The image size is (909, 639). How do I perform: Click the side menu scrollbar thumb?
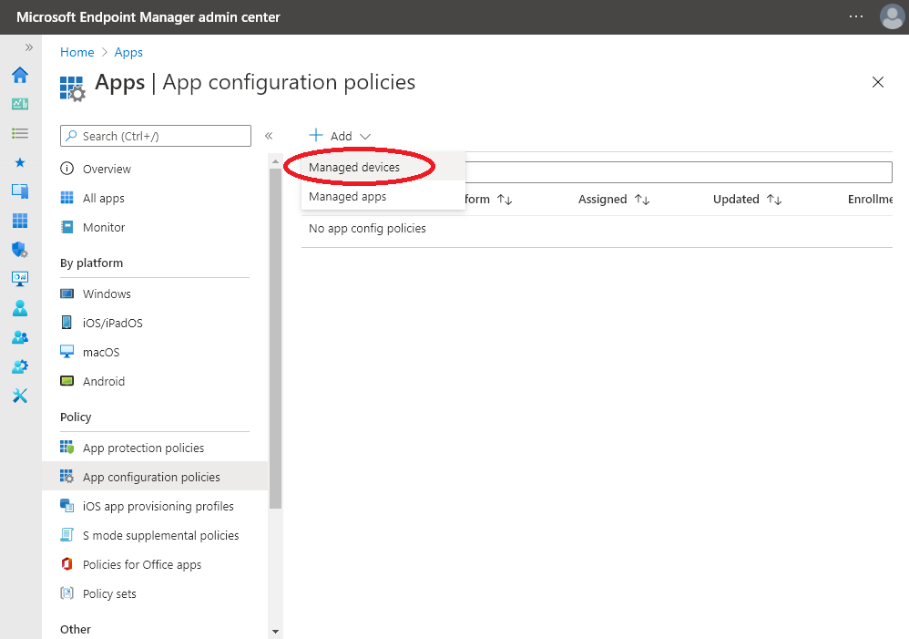(x=275, y=338)
